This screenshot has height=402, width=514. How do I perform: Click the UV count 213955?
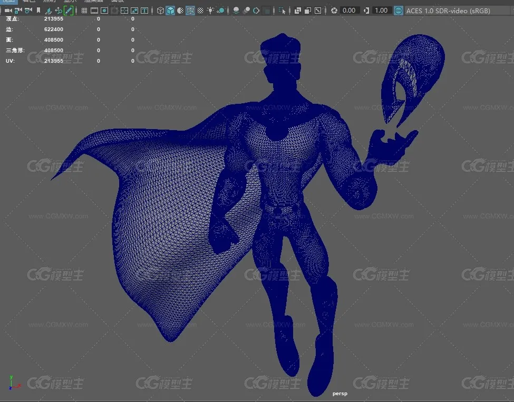point(54,61)
